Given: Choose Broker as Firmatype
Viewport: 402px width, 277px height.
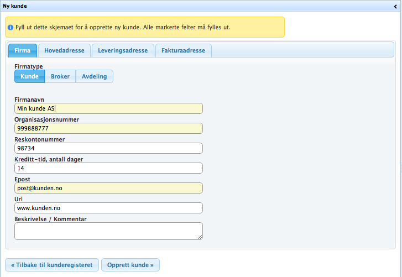Looking at the screenshot, I should pyautogui.click(x=60, y=76).
